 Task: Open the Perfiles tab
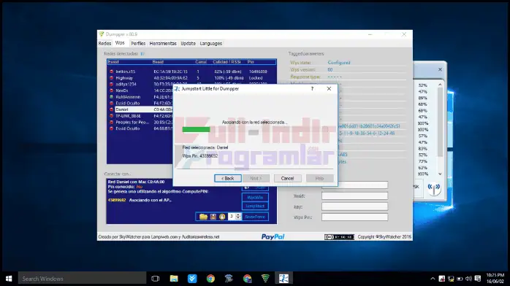click(x=138, y=43)
